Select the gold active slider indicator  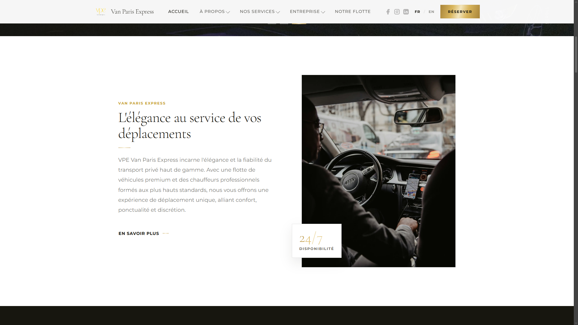[x=299, y=23]
